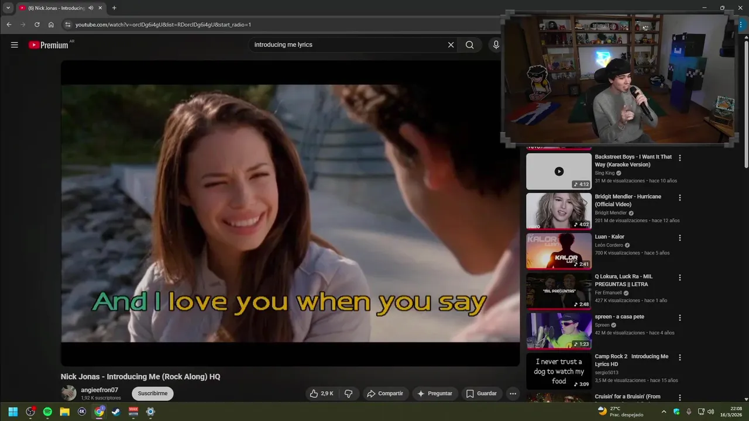The image size is (749, 421).
Task: Open File Explorer from the taskbar
Action: pyautogui.click(x=64, y=412)
